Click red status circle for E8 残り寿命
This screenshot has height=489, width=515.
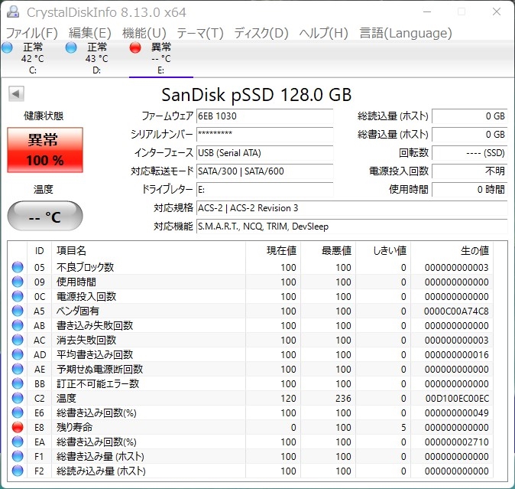pos(18,427)
